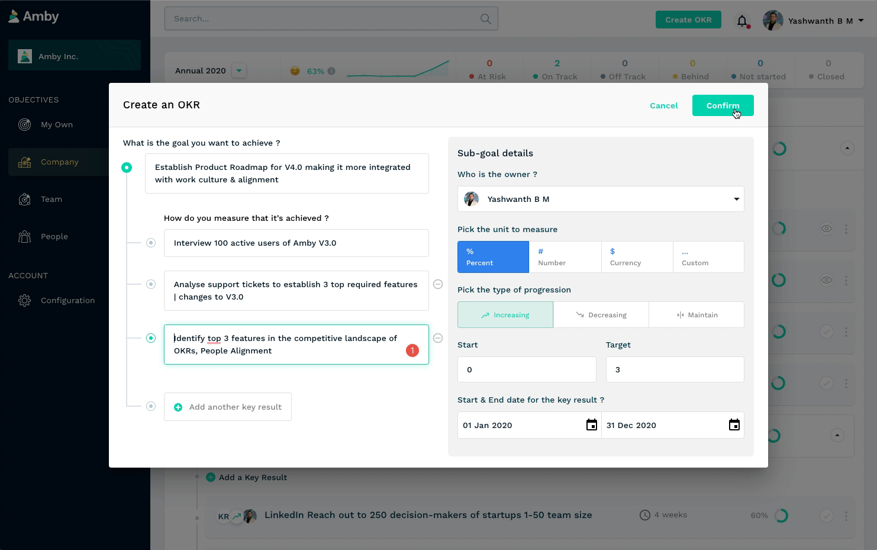This screenshot has height=550, width=877.
Task: Edit Analyse support tickets field
Action: [296, 291]
